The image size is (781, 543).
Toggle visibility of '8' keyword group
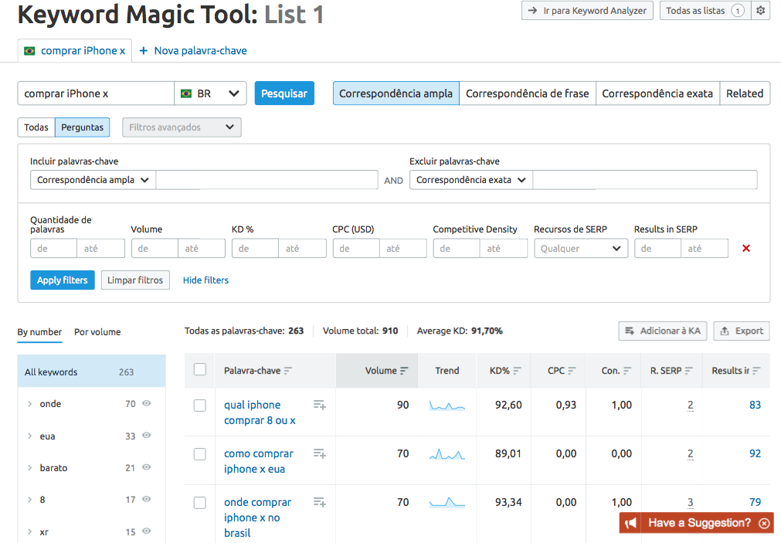point(147,499)
